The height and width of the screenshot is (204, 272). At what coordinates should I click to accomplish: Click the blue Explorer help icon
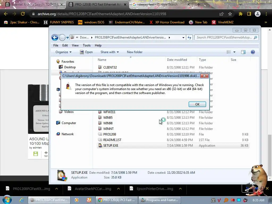pyautogui.click(x=253, y=52)
